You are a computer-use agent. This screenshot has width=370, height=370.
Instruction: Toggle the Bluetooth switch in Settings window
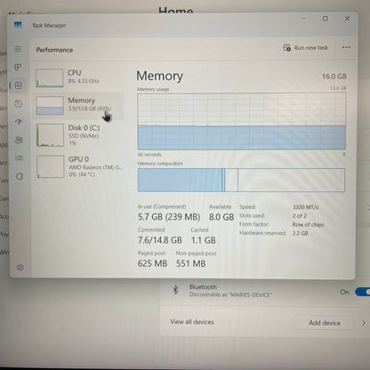363,292
